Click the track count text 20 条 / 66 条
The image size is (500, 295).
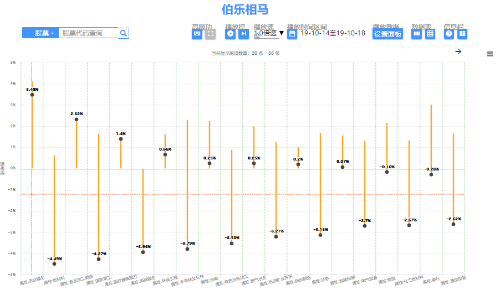(266, 53)
